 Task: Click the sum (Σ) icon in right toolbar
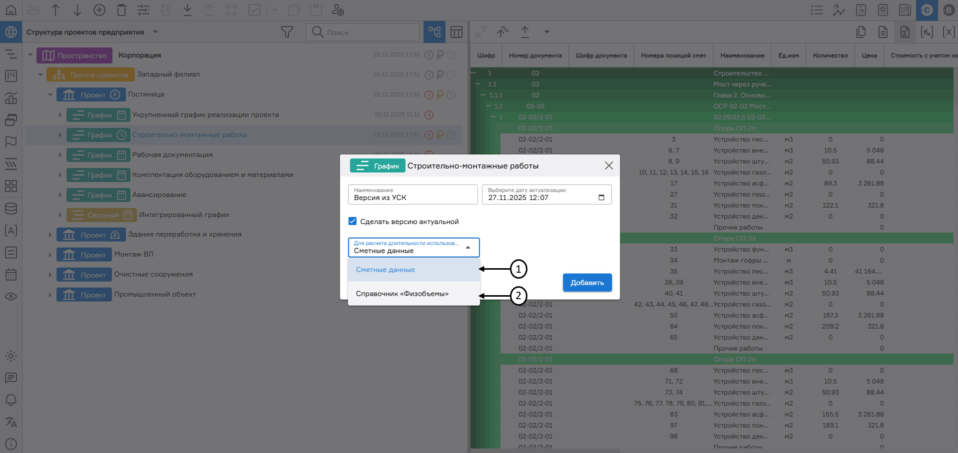[x=905, y=31]
